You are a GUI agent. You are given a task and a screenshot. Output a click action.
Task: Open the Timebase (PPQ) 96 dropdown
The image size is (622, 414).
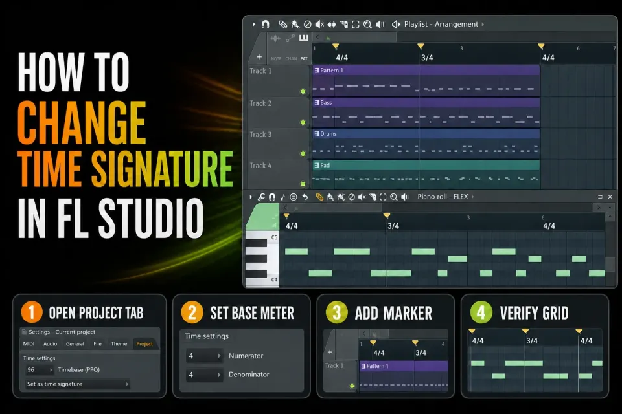click(x=40, y=369)
